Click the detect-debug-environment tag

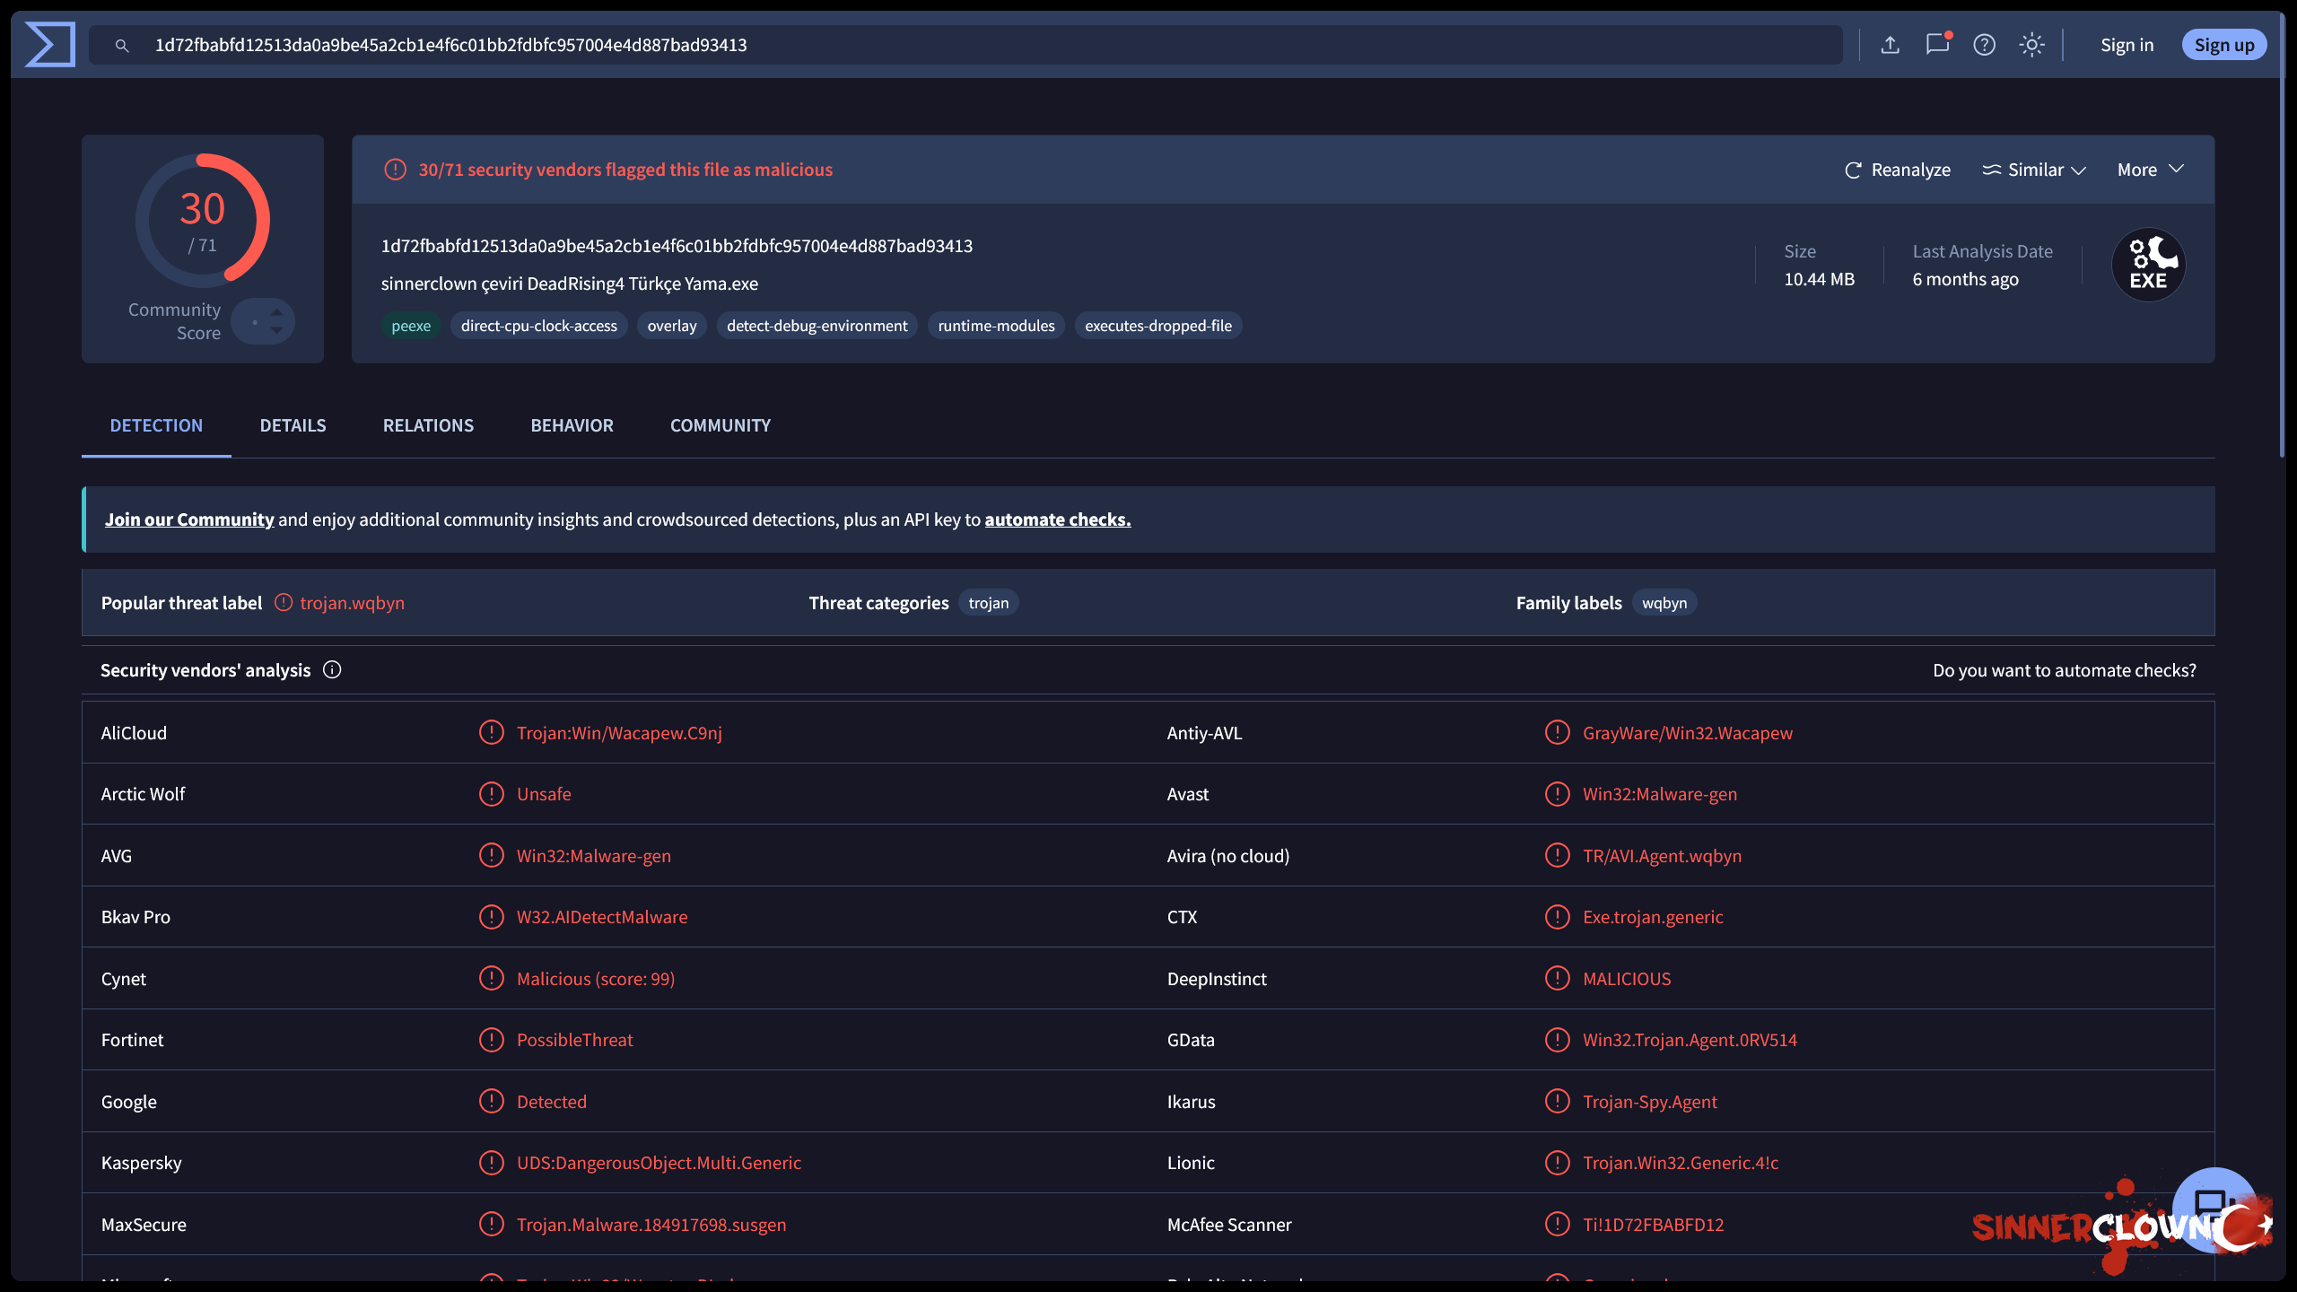[x=817, y=326]
